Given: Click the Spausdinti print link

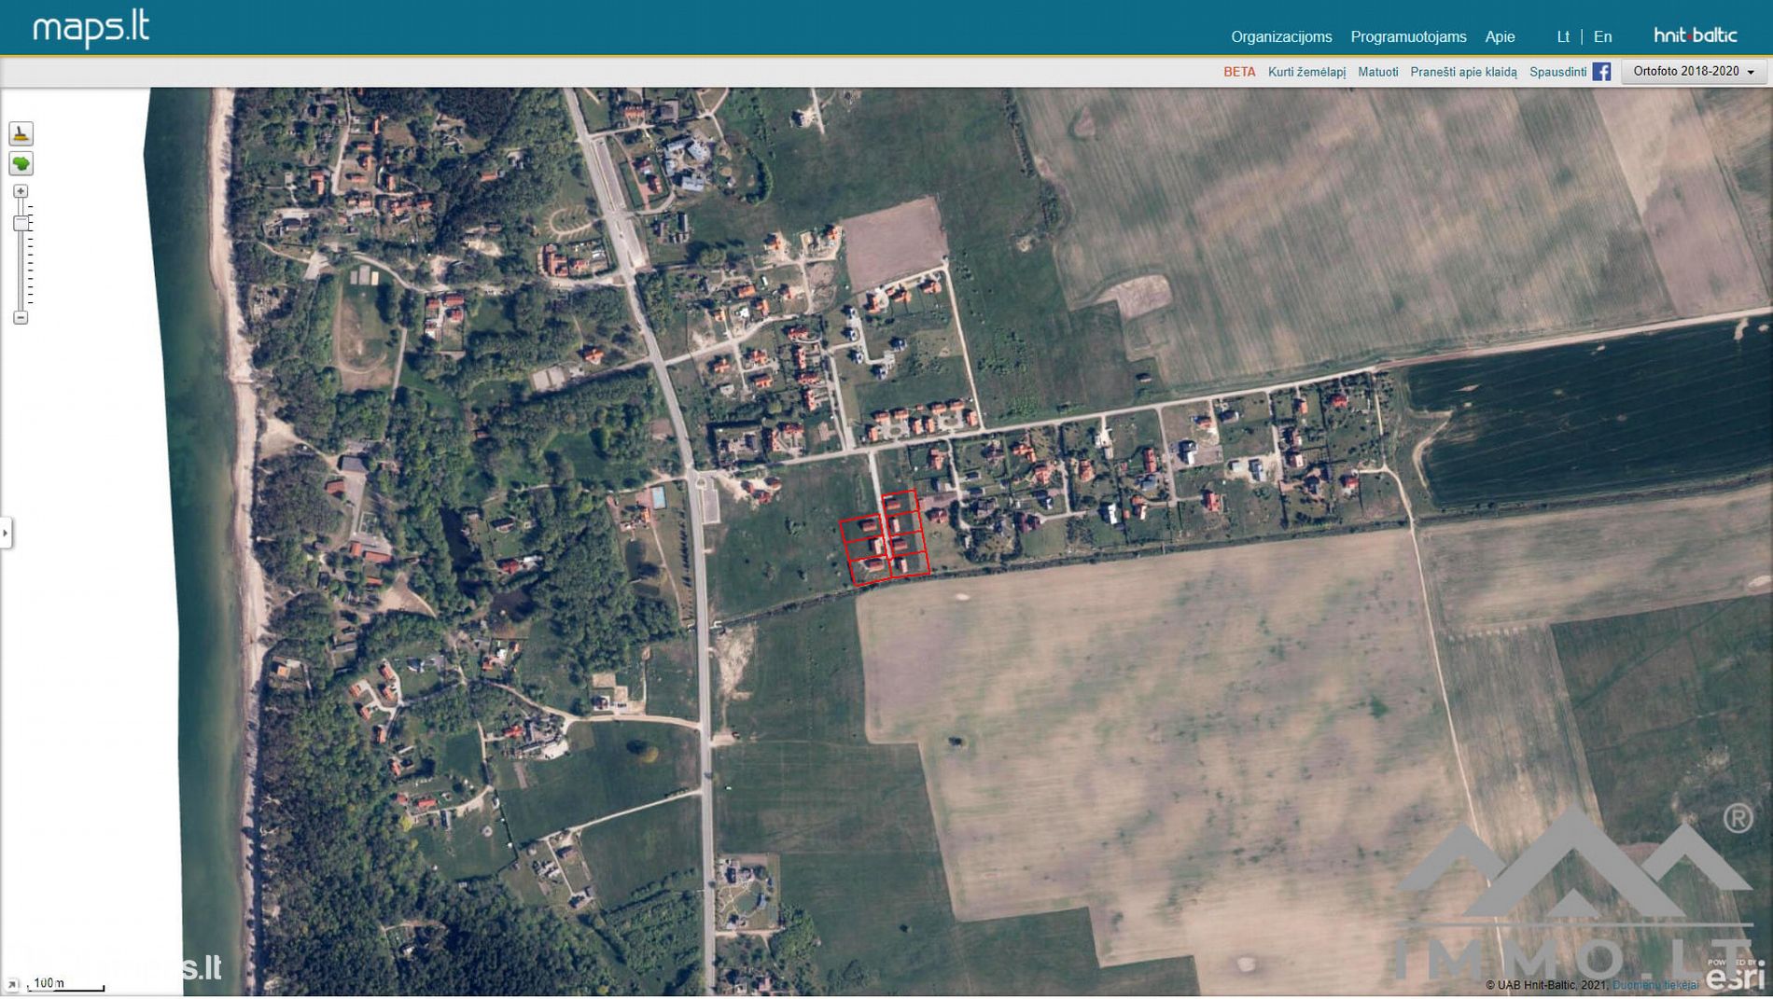Looking at the screenshot, I should 1557,72.
